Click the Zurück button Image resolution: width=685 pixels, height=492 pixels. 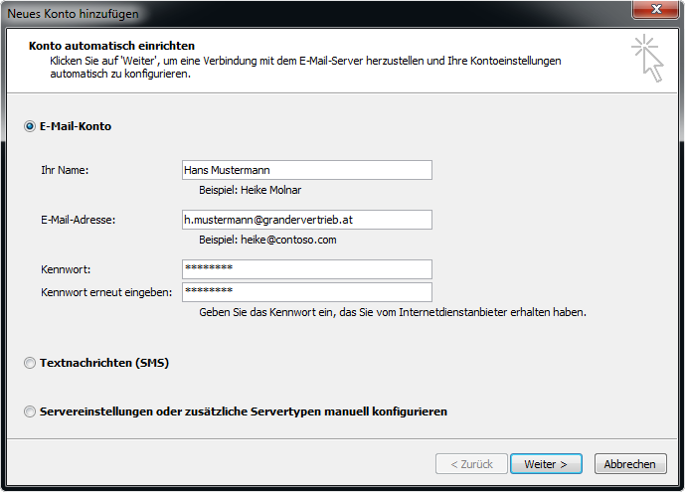[471, 463]
